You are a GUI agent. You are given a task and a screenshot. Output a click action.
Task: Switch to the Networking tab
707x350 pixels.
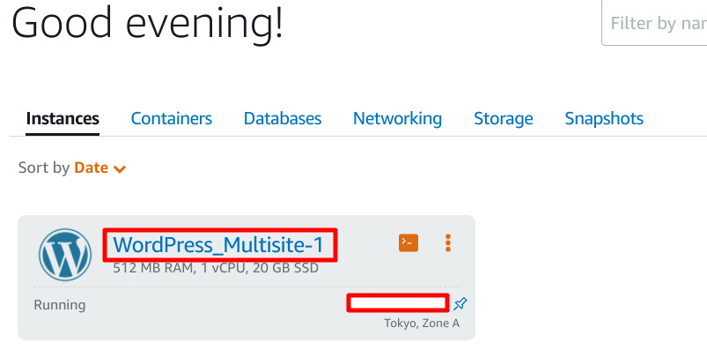(397, 118)
